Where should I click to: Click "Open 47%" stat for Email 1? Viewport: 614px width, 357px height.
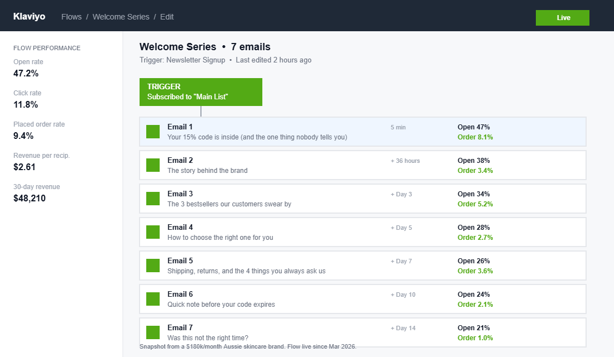pos(474,127)
